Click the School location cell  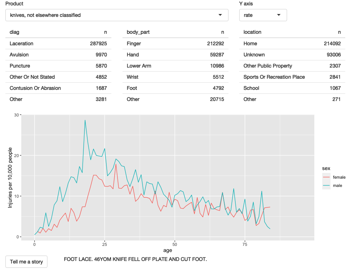pos(251,88)
